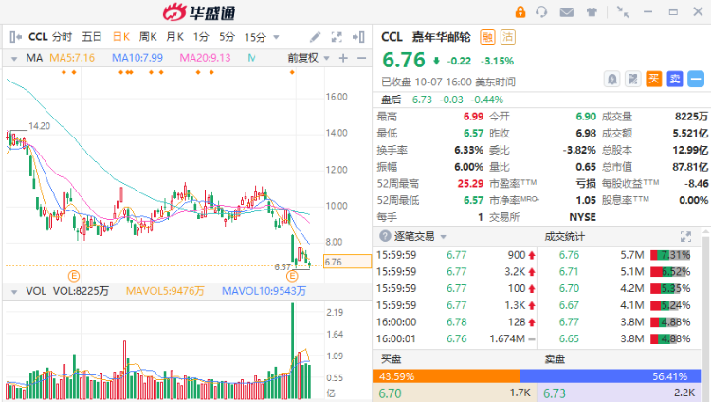Remove CCL from watchlist minus button
This screenshot has width=711, height=402.
point(696,80)
